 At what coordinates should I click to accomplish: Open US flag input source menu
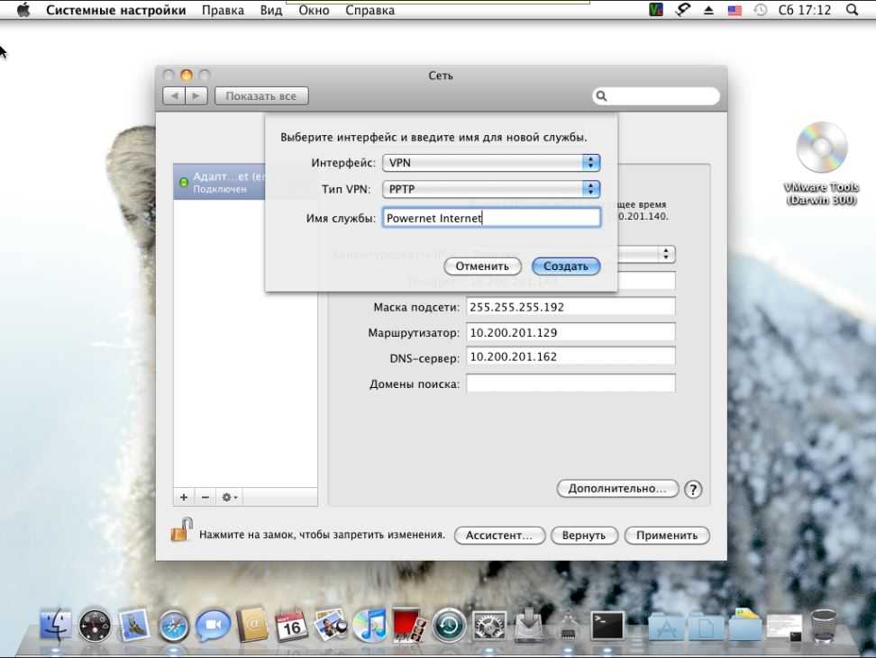click(735, 10)
